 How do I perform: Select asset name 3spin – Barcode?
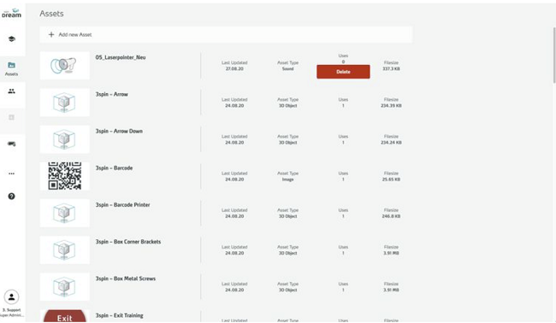tap(114, 167)
